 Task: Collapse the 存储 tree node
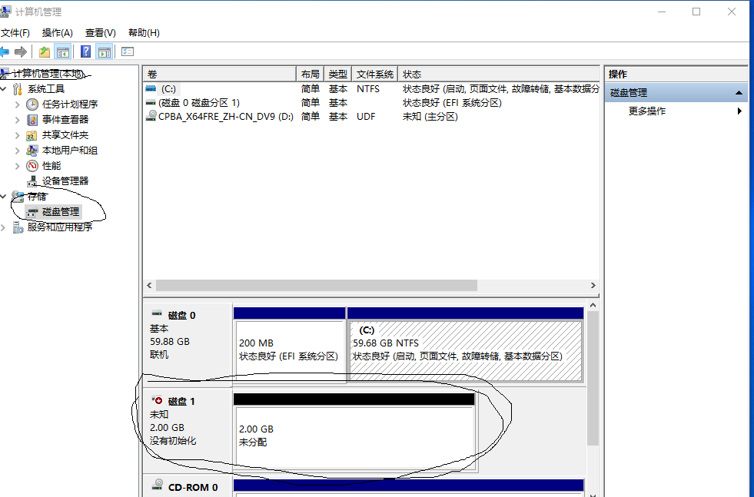(x=4, y=197)
